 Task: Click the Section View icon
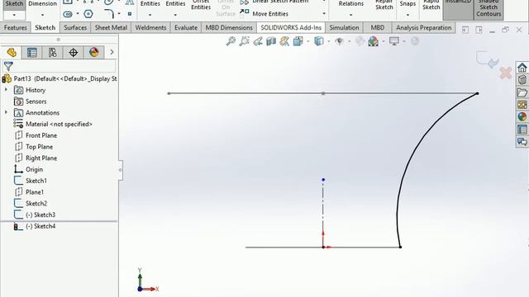(x=271, y=41)
